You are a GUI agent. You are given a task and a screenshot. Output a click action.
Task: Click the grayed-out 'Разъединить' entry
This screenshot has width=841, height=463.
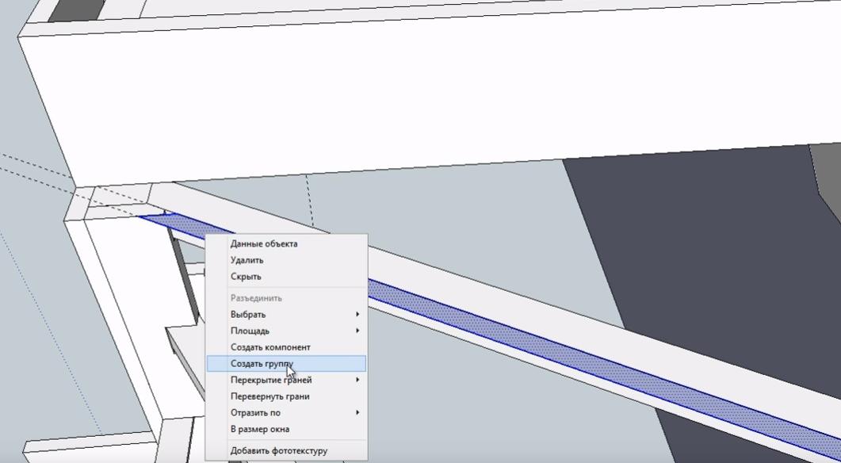pyautogui.click(x=256, y=298)
